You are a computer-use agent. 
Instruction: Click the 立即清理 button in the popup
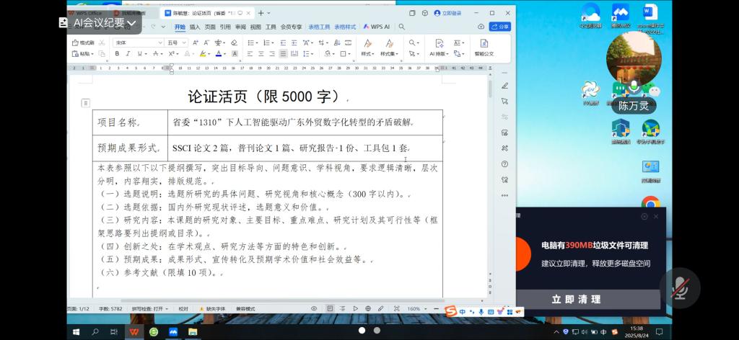[576, 299]
